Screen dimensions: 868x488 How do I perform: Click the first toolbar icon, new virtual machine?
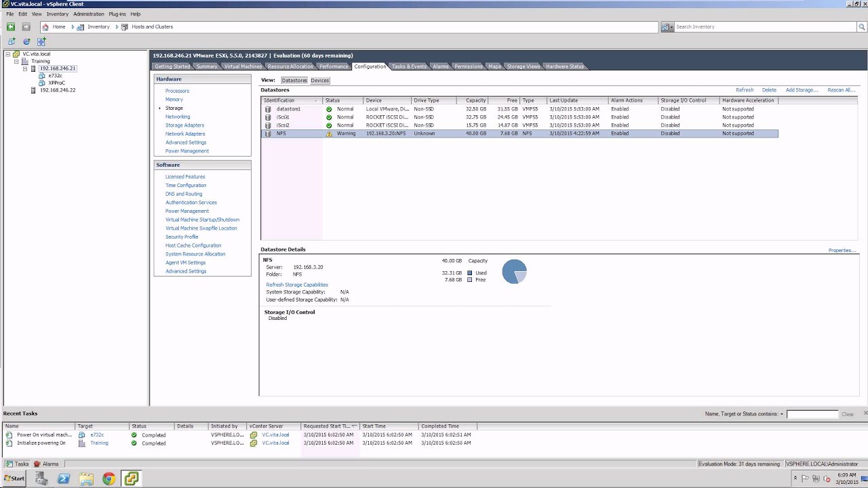[12, 41]
